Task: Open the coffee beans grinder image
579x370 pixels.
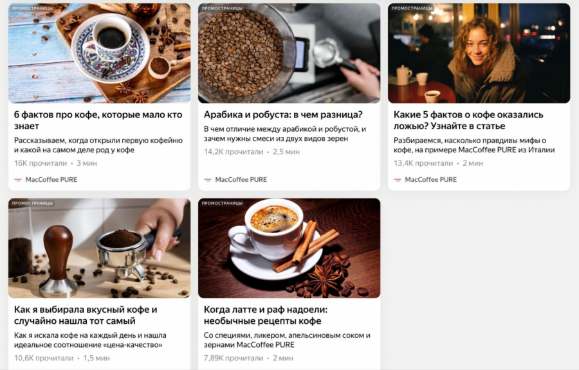Action: (x=289, y=53)
